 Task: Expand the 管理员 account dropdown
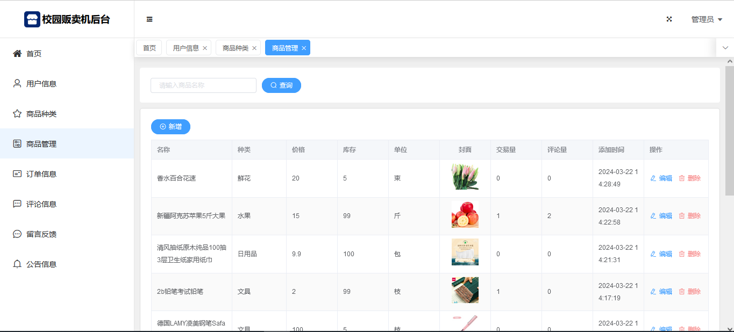(x=707, y=19)
